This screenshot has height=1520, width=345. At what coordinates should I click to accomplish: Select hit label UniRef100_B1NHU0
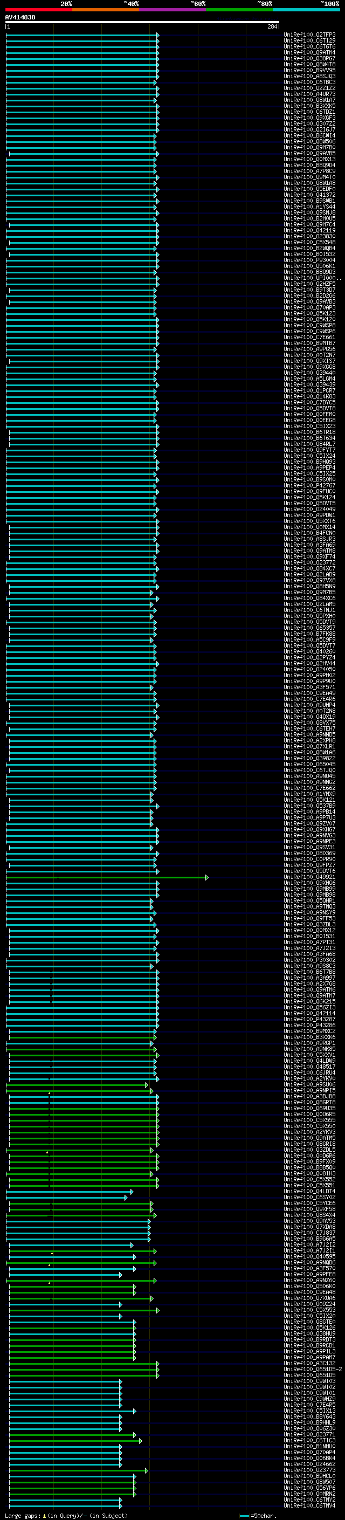[x=309, y=1446]
